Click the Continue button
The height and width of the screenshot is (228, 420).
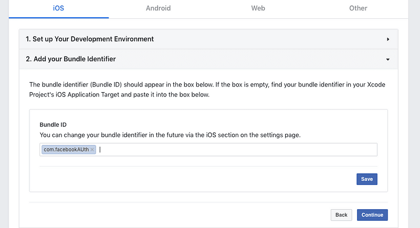[x=372, y=215]
